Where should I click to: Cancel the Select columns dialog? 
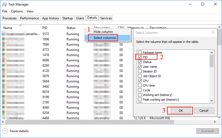(x=204, y=111)
